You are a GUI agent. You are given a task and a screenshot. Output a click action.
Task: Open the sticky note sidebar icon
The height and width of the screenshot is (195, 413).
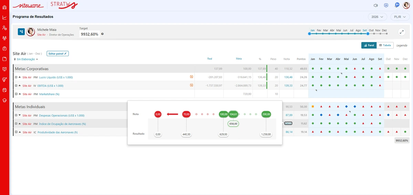(4, 59)
